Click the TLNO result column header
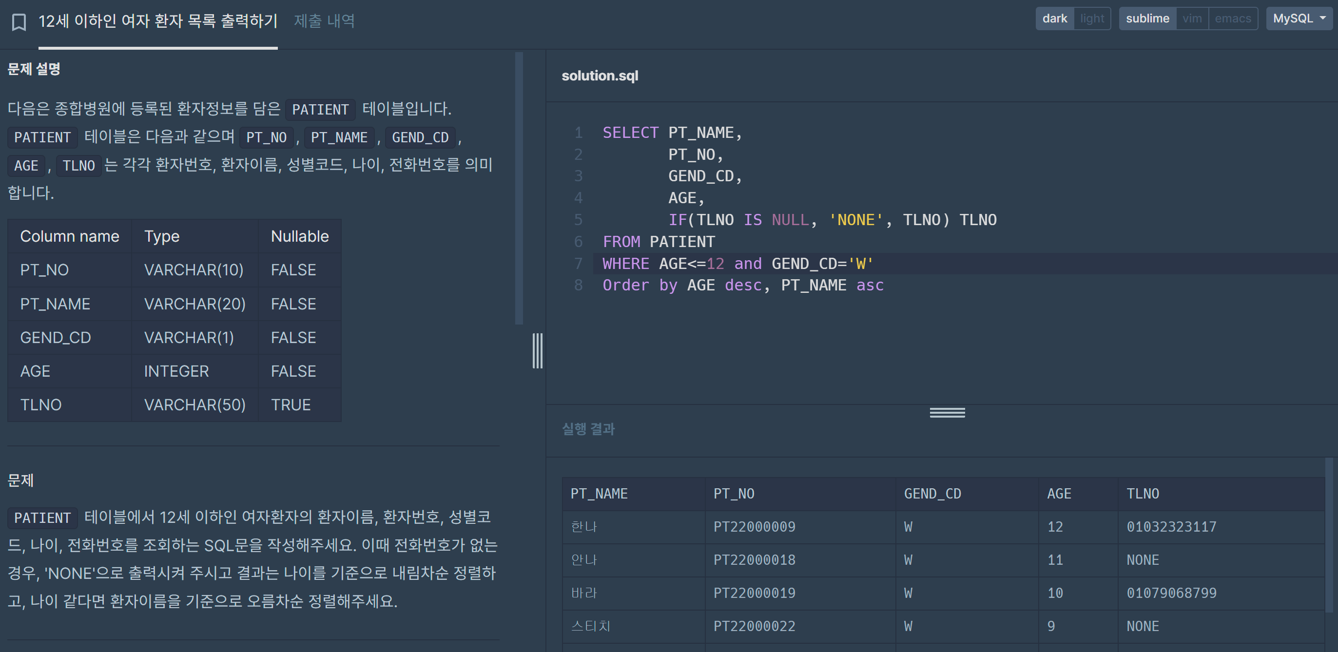1338x652 pixels. [x=1142, y=494]
